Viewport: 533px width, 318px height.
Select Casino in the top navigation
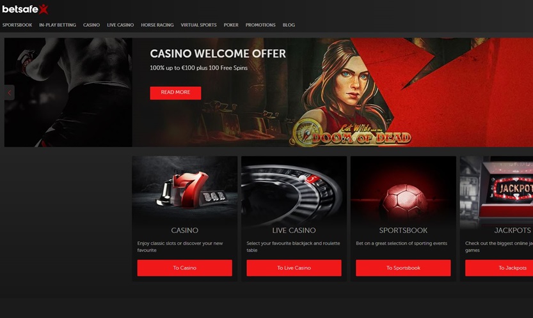[x=91, y=25]
